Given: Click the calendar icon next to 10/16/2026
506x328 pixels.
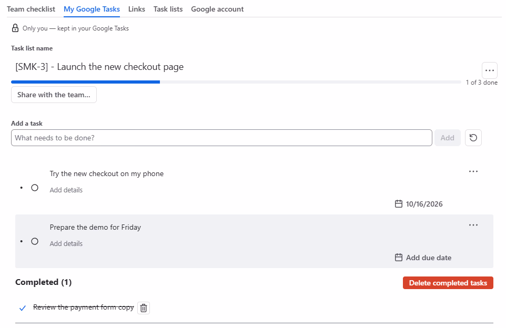Looking at the screenshot, I should [x=399, y=204].
